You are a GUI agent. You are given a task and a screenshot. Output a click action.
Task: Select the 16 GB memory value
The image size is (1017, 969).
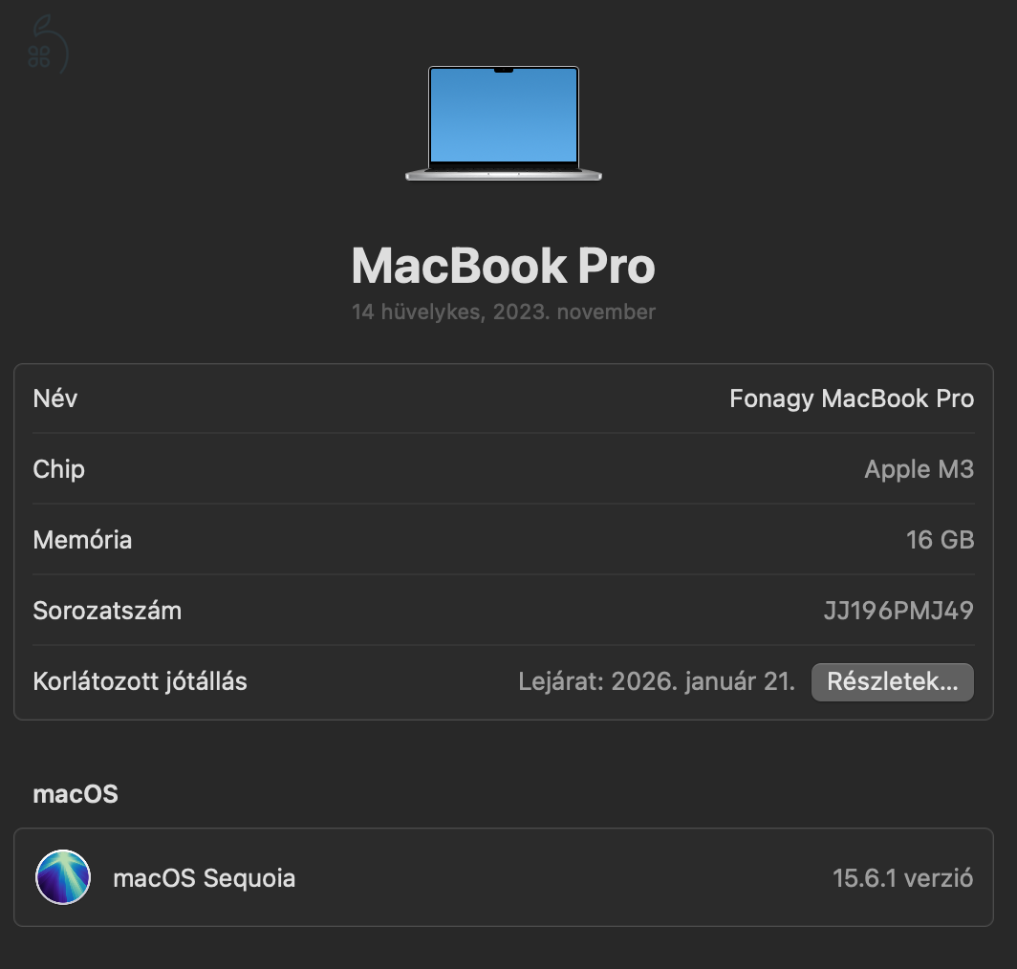[940, 540]
